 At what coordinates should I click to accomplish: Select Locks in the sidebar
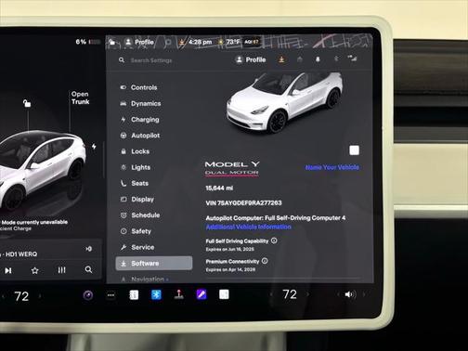click(135, 151)
